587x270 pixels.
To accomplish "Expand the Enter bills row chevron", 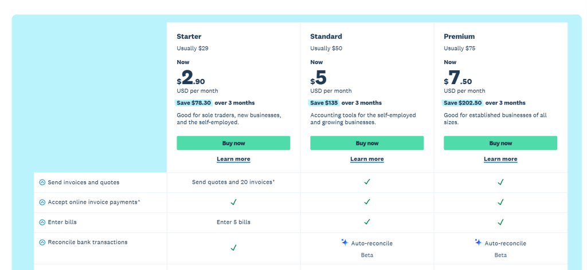I will [42, 222].
